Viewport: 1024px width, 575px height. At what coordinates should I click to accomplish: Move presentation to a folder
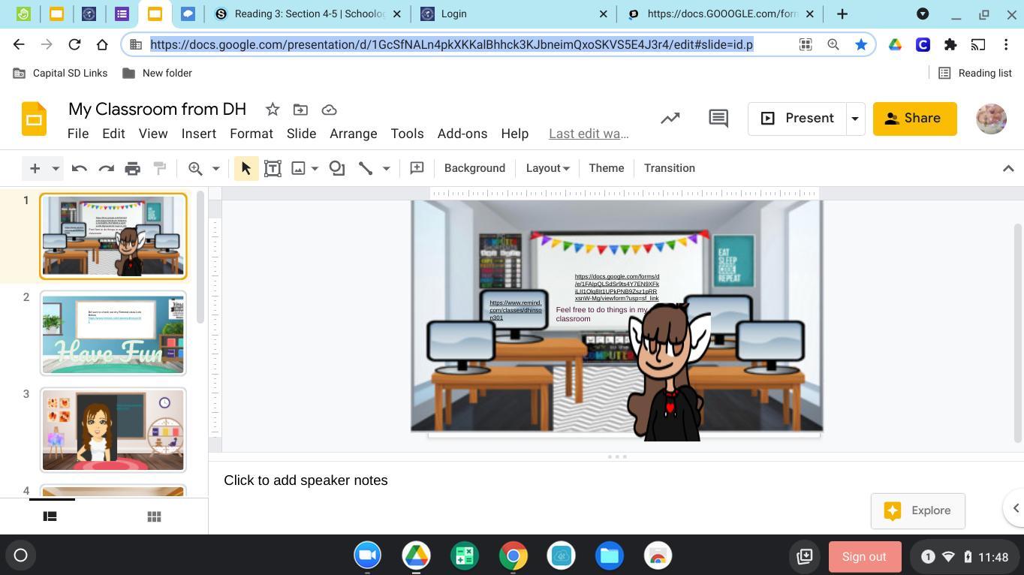(300, 110)
